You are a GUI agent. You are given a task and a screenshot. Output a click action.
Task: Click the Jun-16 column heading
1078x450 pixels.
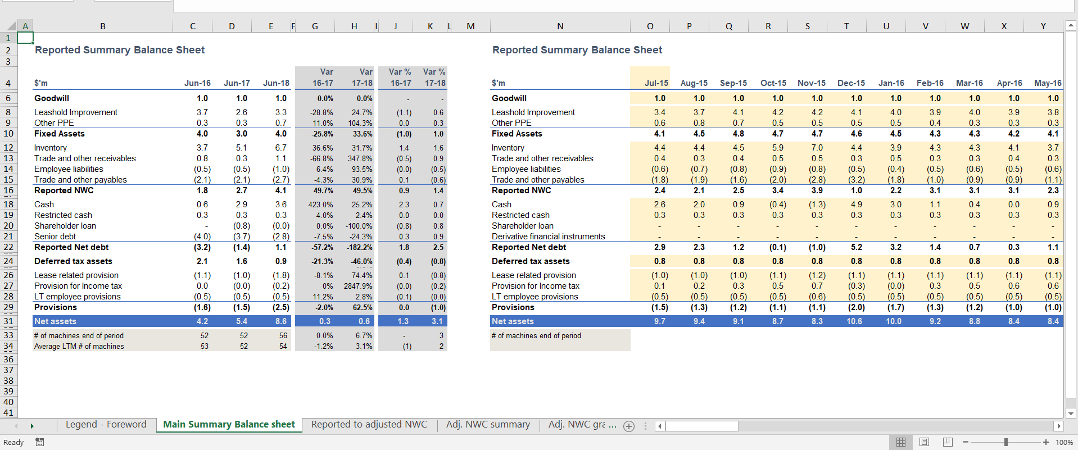[197, 83]
